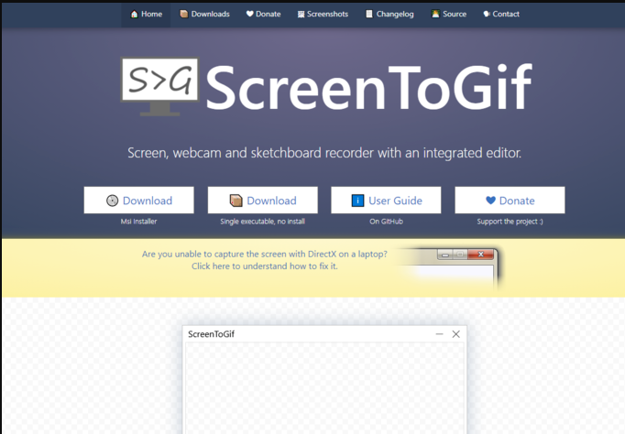Close the ScreenToGif preview window
The height and width of the screenshot is (434, 625).
tap(456, 334)
